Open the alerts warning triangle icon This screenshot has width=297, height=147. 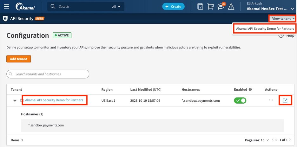(x=231, y=7)
